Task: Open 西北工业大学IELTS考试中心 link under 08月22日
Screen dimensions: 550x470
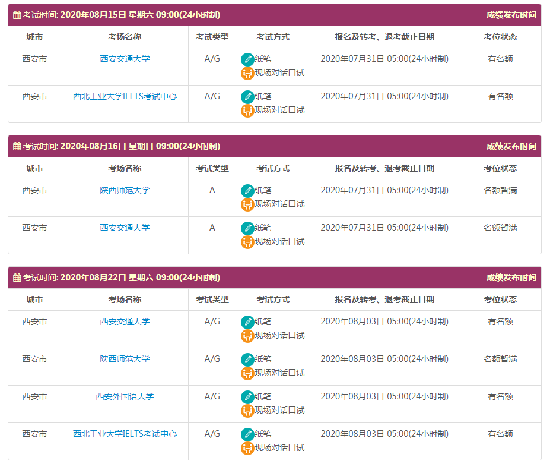Action: click(x=125, y=434)
